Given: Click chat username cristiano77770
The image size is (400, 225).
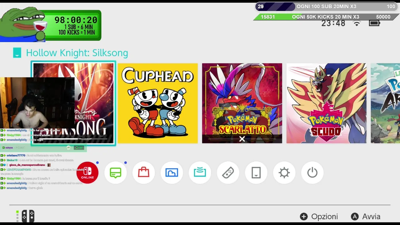Looking at the screenshot, I should (16, 155).
